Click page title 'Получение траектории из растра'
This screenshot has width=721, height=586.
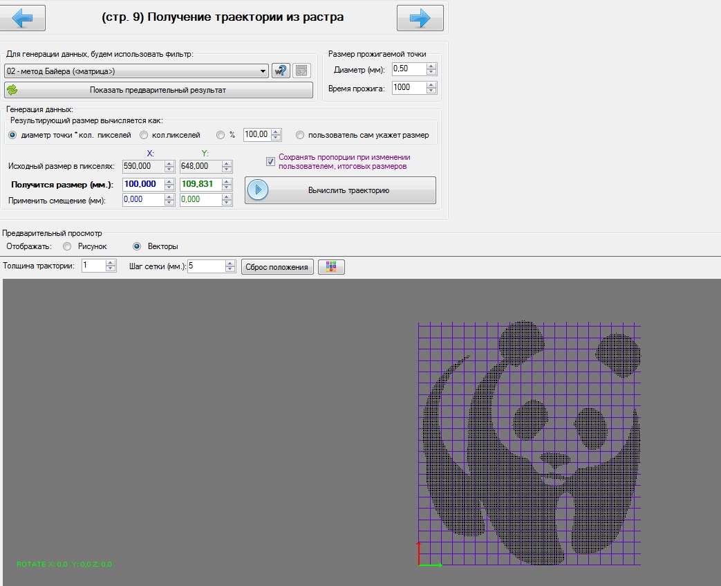(245, 17)
